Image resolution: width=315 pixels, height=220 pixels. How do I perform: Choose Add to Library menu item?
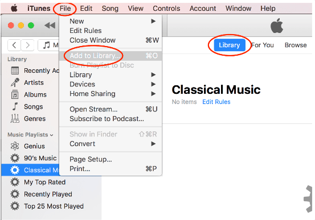111,56
